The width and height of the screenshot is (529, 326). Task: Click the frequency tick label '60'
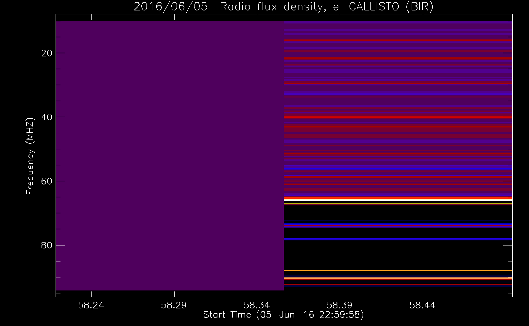coord(47,181)
